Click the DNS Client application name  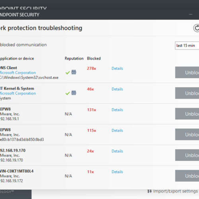tap(8, 68)
